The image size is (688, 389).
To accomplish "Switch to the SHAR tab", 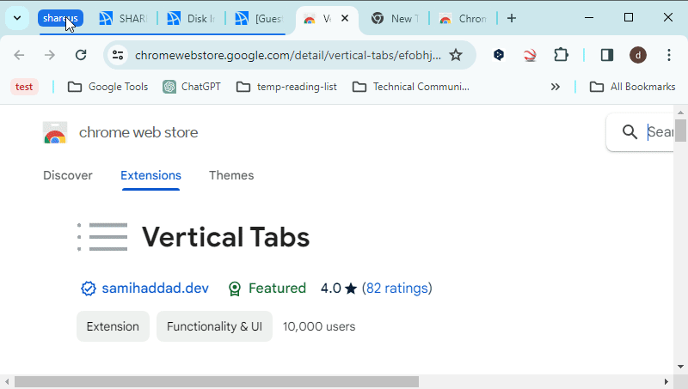I will coord(123,18).
